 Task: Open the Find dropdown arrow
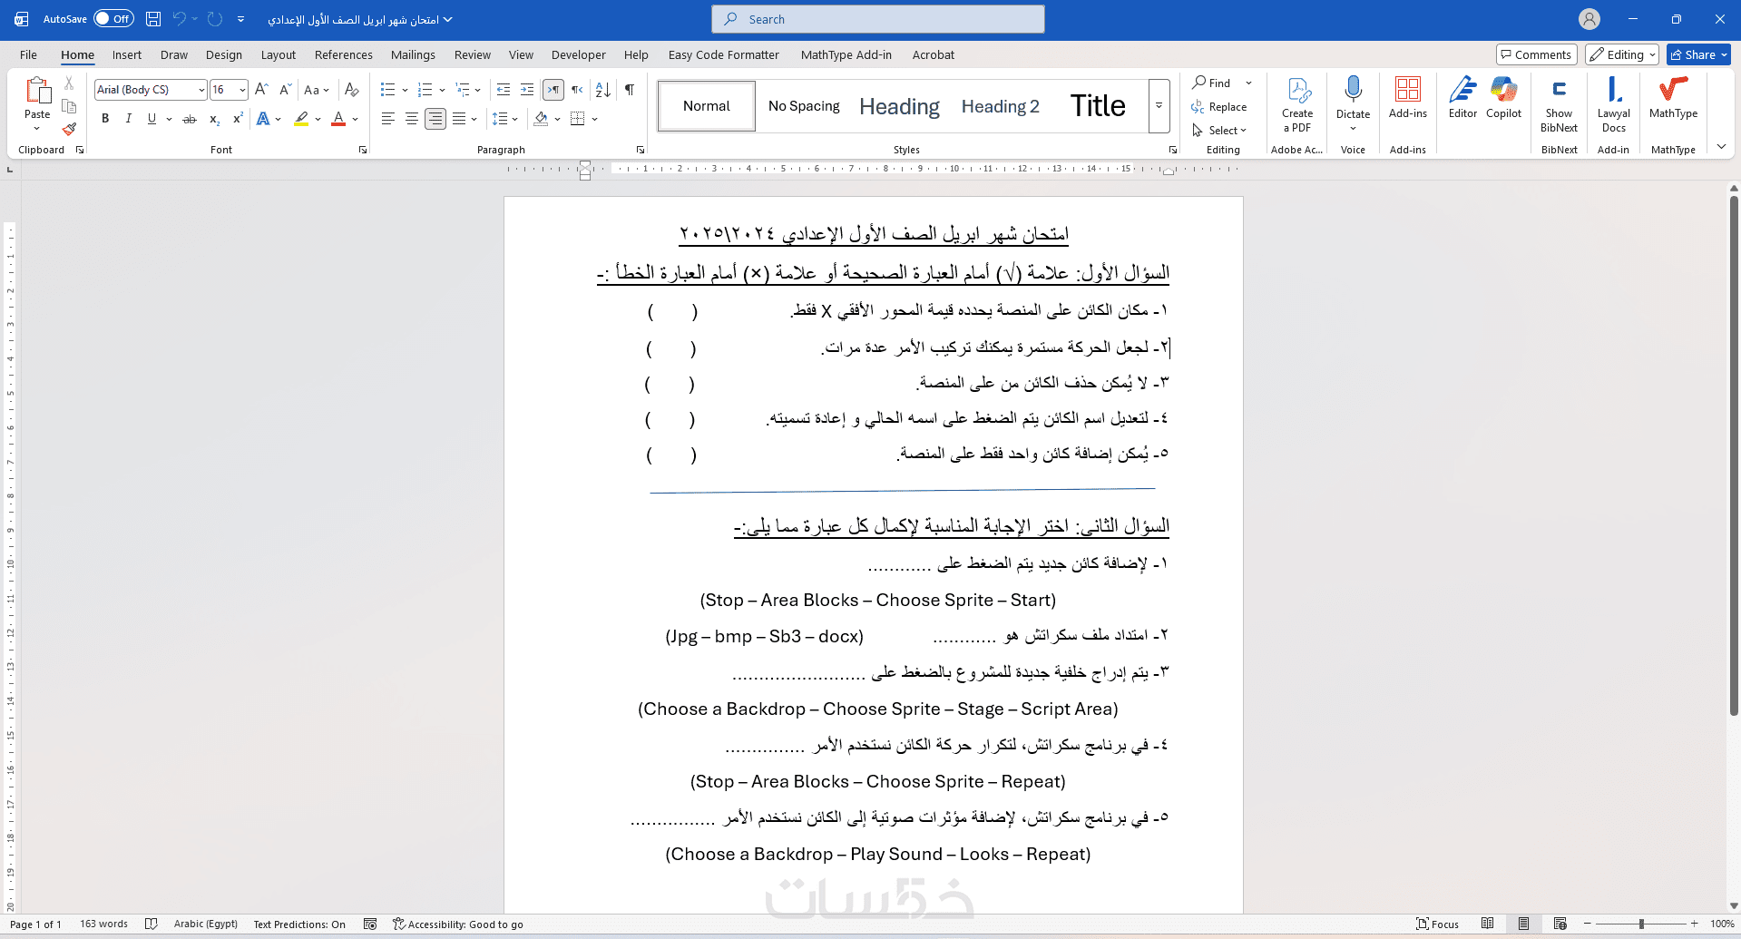1248,83
